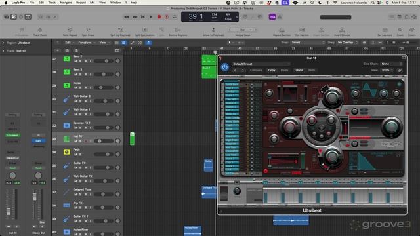
Task: Fast forward the transport
Action: (135, 17)
